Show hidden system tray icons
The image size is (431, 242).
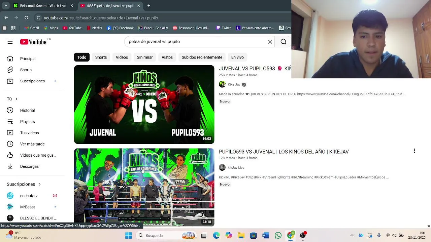(x=352, y=235)
